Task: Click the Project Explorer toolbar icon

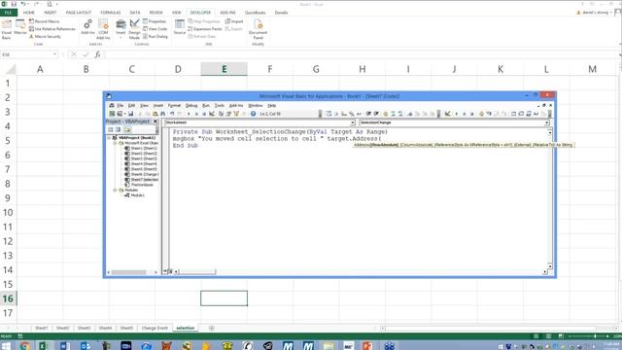Action: click(x=221, y=114)
